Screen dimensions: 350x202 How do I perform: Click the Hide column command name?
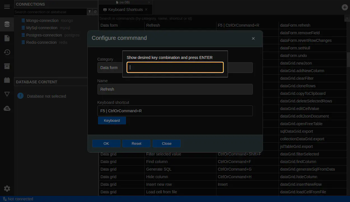pos(157,177)
